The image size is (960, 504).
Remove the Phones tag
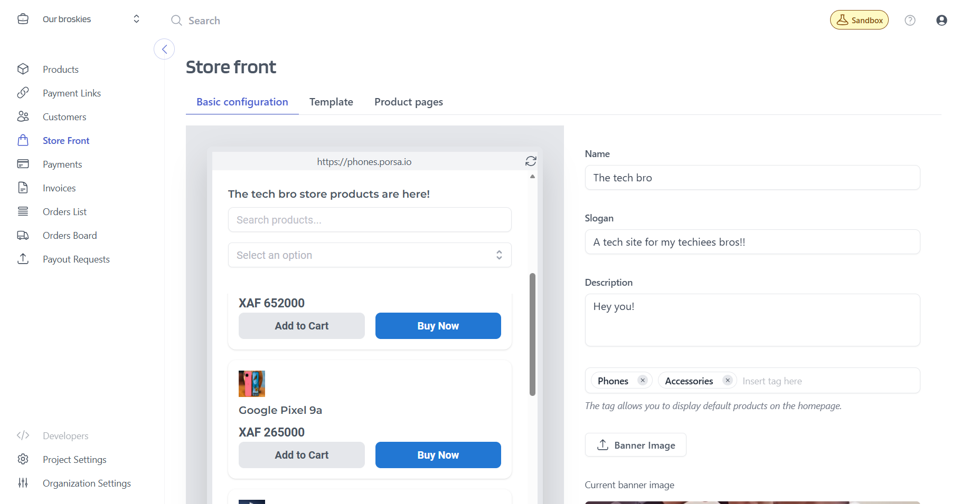(643, 380)
